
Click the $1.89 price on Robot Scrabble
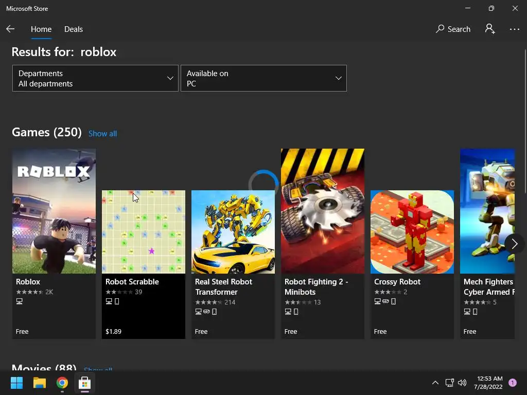113,332
